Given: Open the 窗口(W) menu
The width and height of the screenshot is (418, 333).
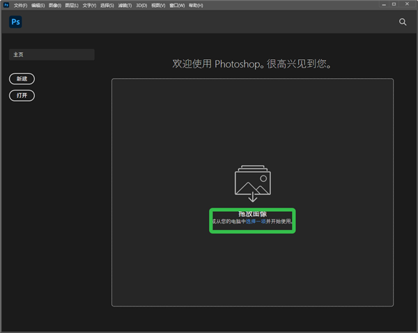Looking at the screenshot, I should click(177, 5).
